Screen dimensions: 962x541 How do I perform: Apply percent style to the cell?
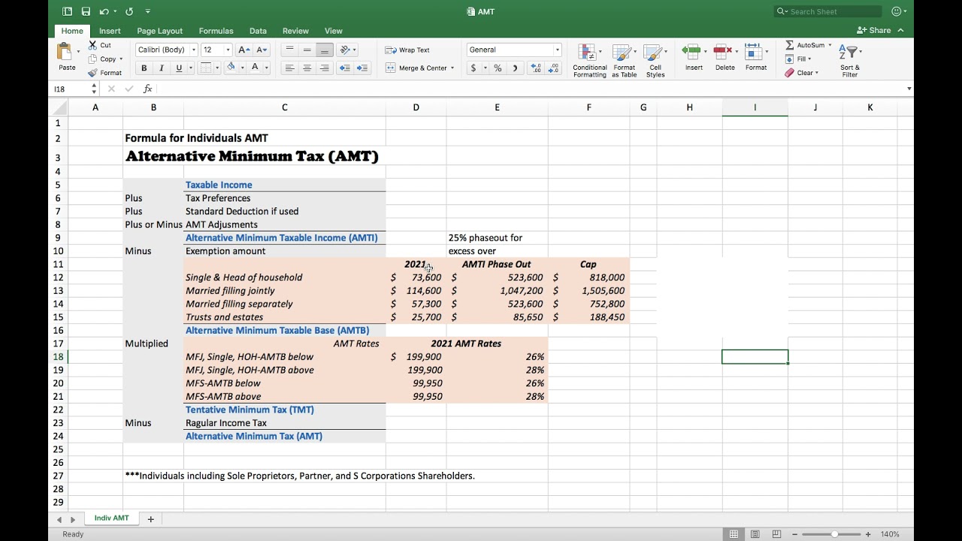pos(498,68)
